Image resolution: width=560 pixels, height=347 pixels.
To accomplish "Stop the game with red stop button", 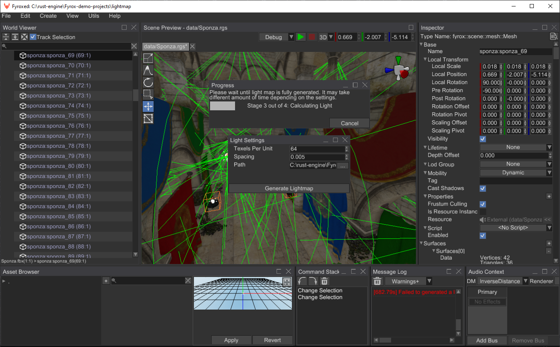I will coord(312,37).
